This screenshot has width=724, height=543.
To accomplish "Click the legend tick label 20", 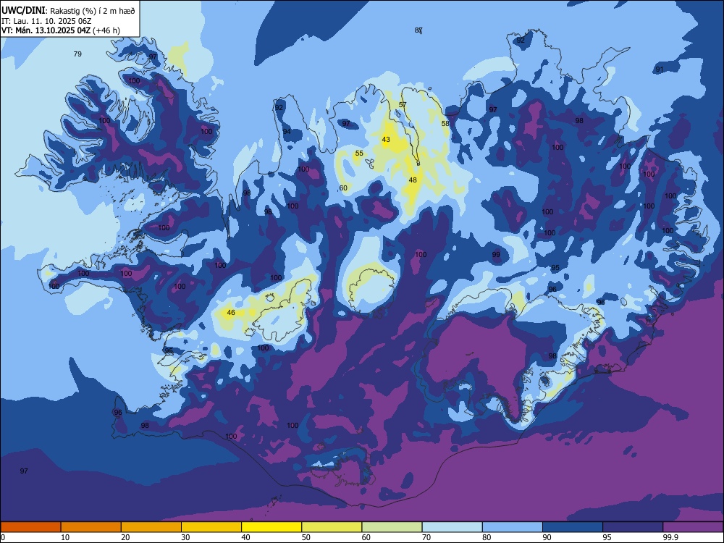I will [x=125, y=537].
